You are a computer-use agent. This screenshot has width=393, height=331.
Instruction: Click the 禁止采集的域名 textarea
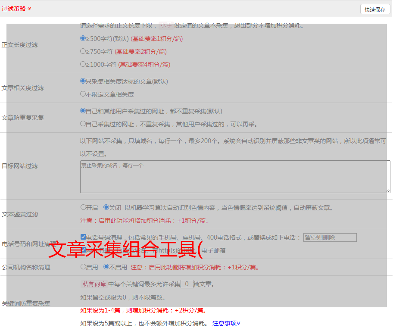pos(235,177)
